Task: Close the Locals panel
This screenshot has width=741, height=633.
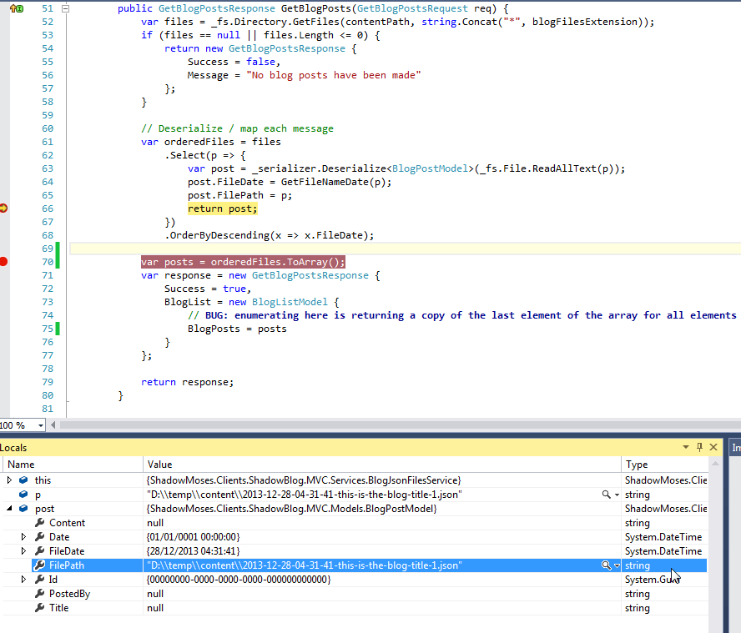Action: (713, 447)
